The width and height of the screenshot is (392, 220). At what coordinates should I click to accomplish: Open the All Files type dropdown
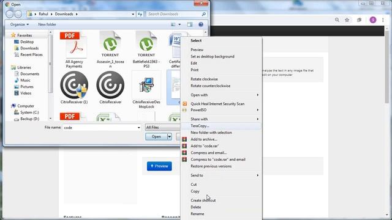pos(162,128)
